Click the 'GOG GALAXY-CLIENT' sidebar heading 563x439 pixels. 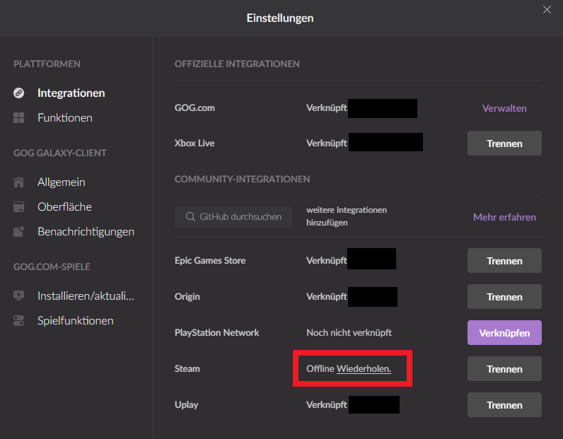(x=60, y=153)
